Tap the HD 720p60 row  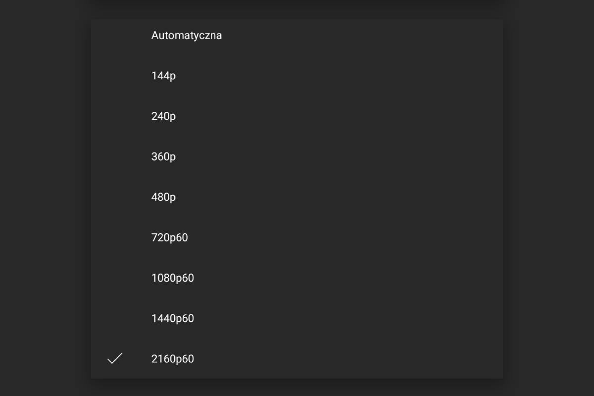(297, 238)
